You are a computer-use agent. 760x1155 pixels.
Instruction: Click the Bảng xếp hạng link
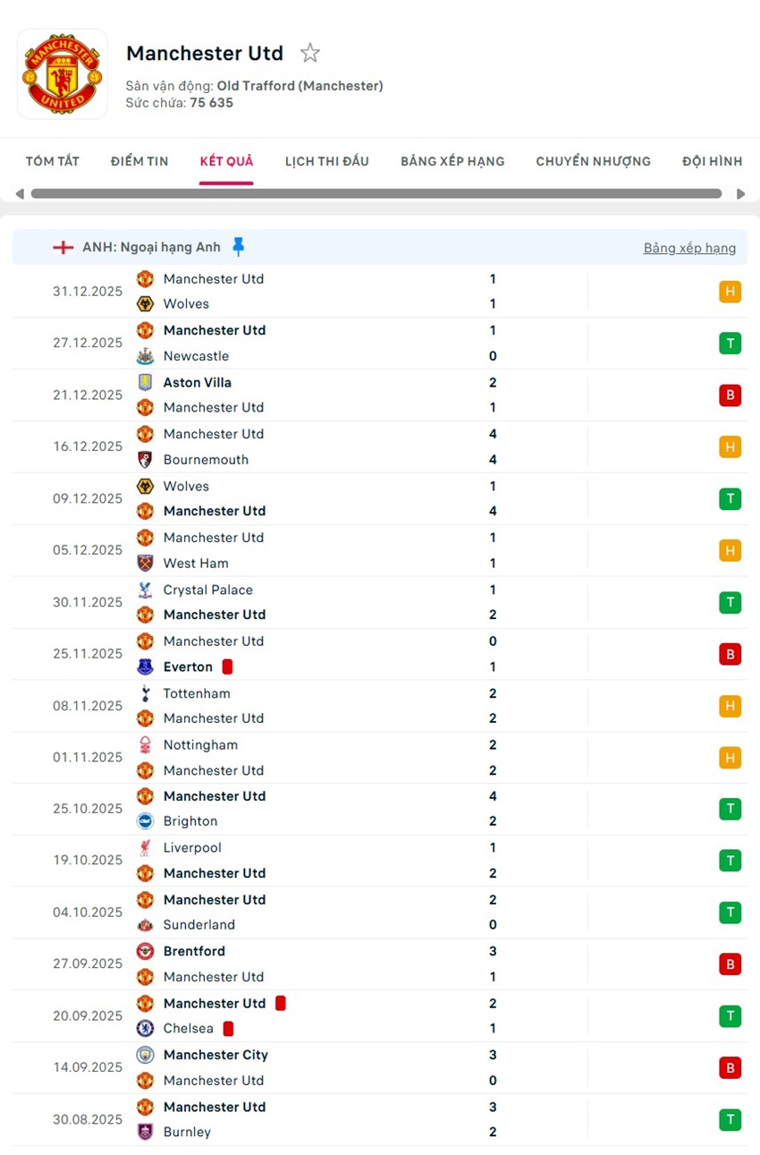point(689,248)
